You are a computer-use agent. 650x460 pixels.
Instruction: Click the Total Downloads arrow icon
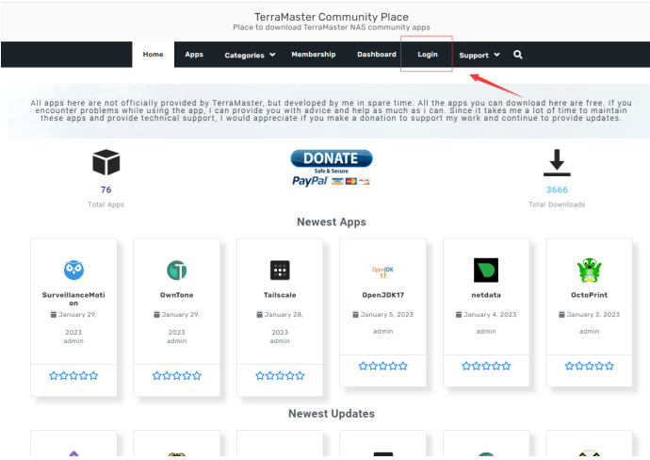[x=557, y=162]
